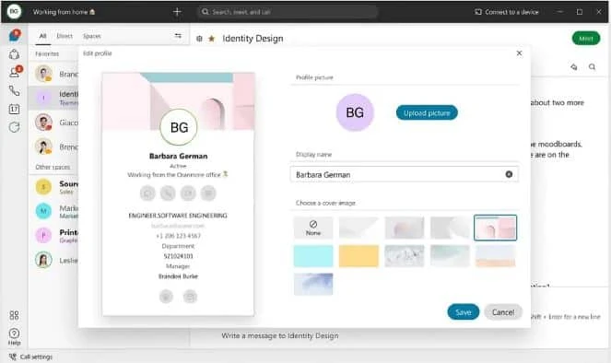The image size is (611, 363).
Task: Close the Edit profile dialog
Action: click(x=519, y=53)
